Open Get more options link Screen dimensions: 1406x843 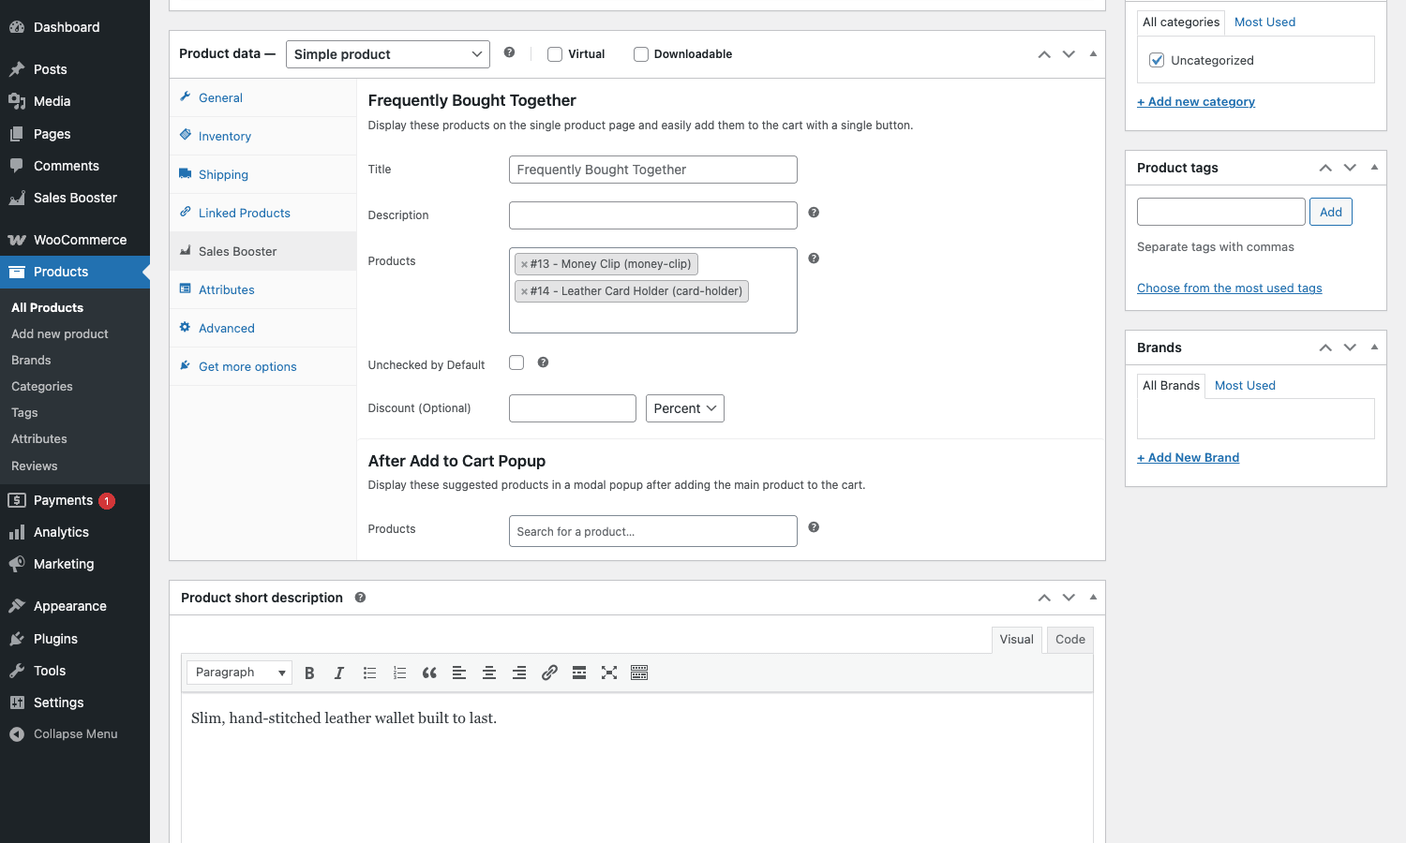pyautogui.click(x=262, y=366)
